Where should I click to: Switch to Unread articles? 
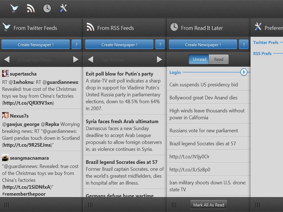pyautogui.click(x=199, y=59)
